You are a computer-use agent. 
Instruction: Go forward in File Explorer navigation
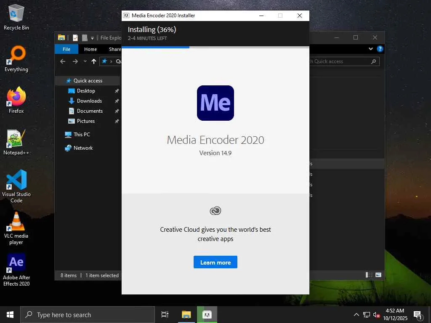click(75, 61)
